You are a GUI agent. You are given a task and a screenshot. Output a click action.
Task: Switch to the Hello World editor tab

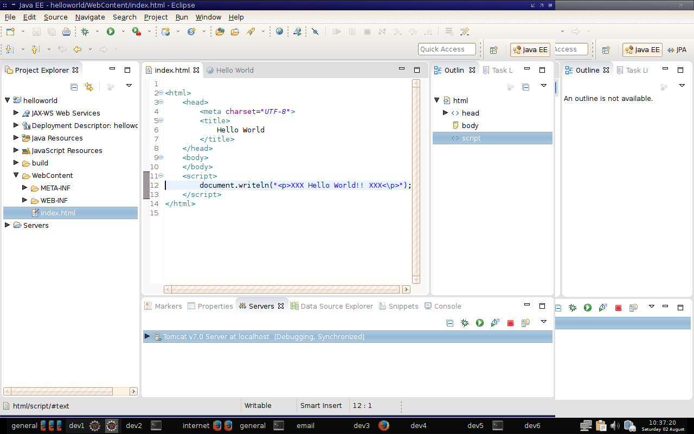point(230,70)
